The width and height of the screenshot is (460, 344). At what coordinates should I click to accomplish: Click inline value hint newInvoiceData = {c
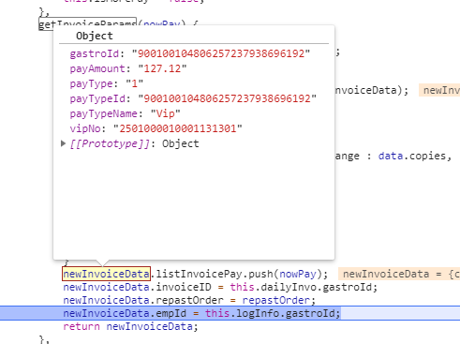(x=399, y=274)
